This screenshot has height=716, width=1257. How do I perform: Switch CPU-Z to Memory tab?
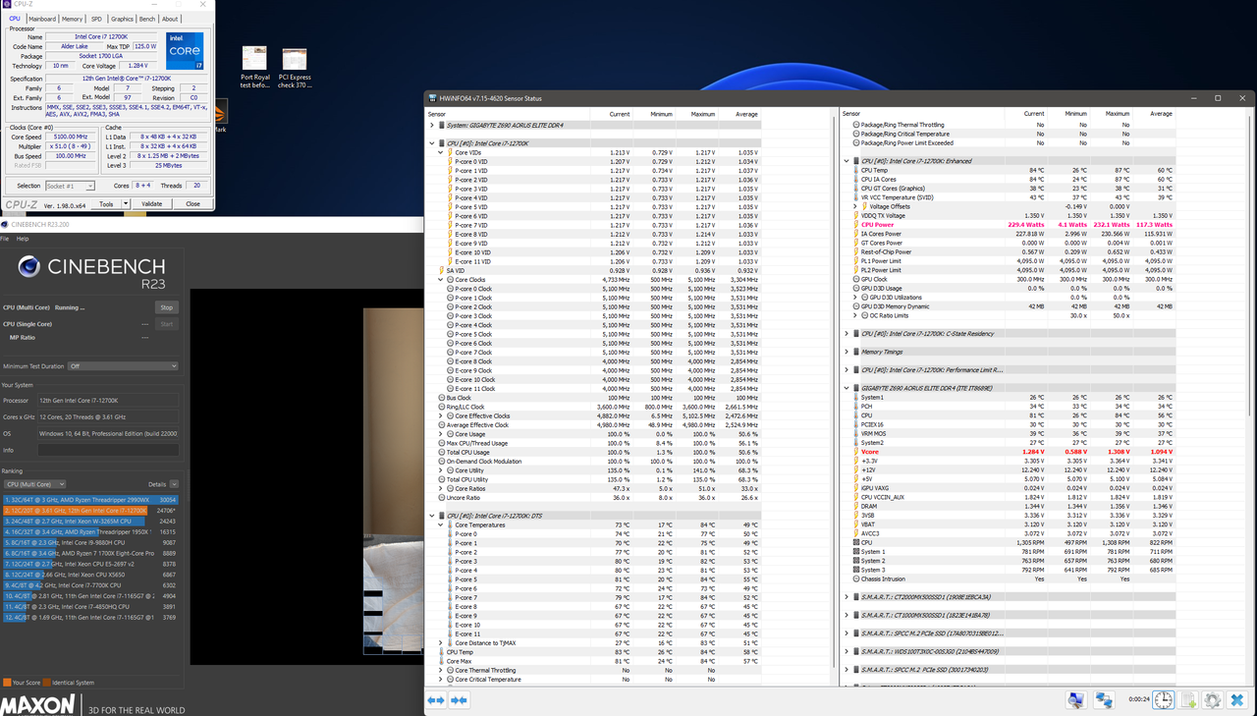tap(73, 19)
